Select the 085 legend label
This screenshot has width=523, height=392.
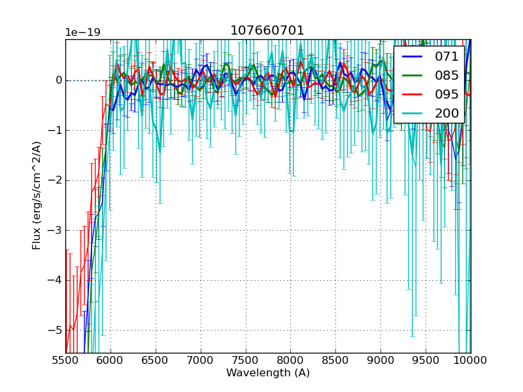447,75
